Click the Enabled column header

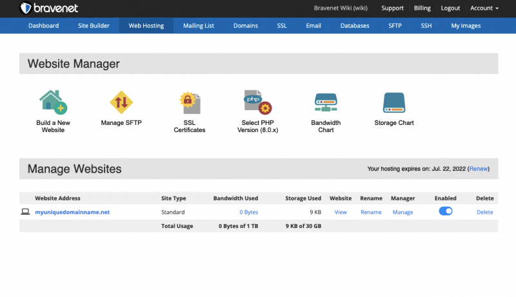[x=445, y=198]
